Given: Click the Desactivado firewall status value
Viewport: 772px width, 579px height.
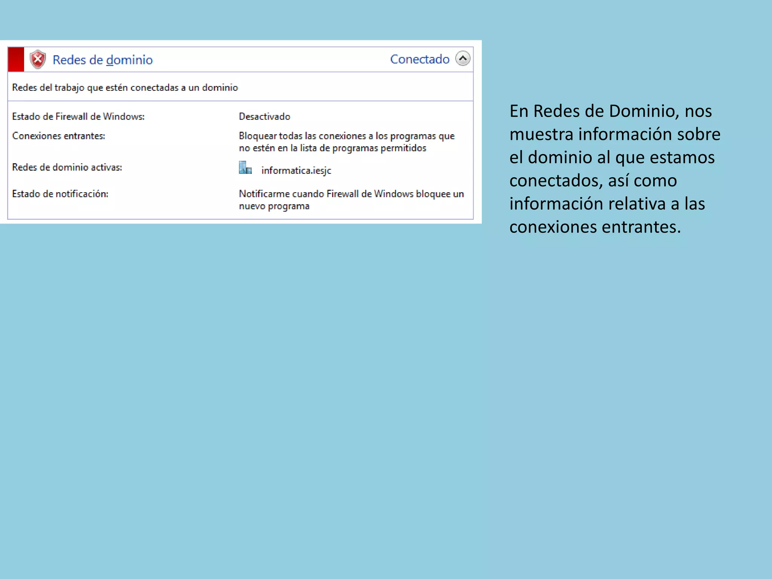Looking at the screenshot, I should 264,116.
